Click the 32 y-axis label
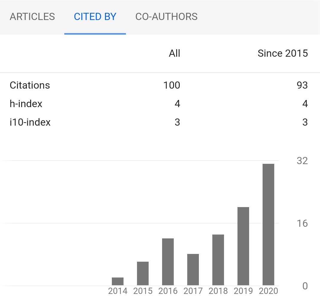The image size is (320, 296). pyautogui.click(x=302, y=161)
